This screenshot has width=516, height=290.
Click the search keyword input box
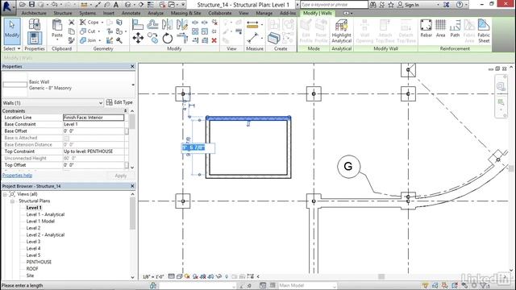(334, 5)
